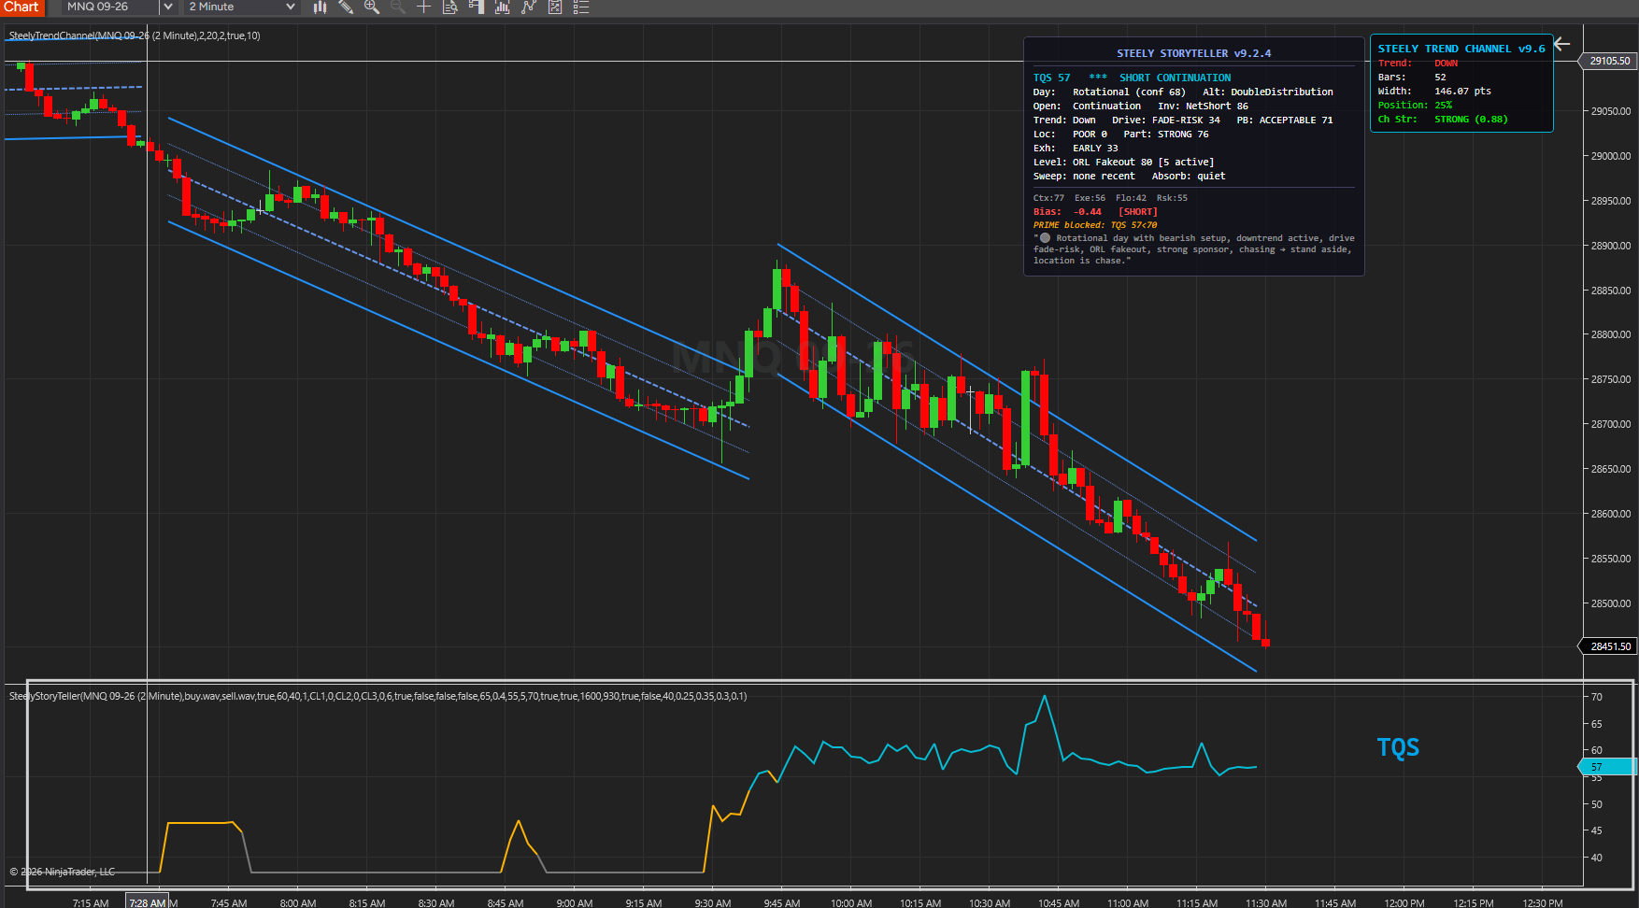The width and height of the screenshot is (1639, 908).
Task: Activate the crosshair cursor icon
Action: (423, 7)
